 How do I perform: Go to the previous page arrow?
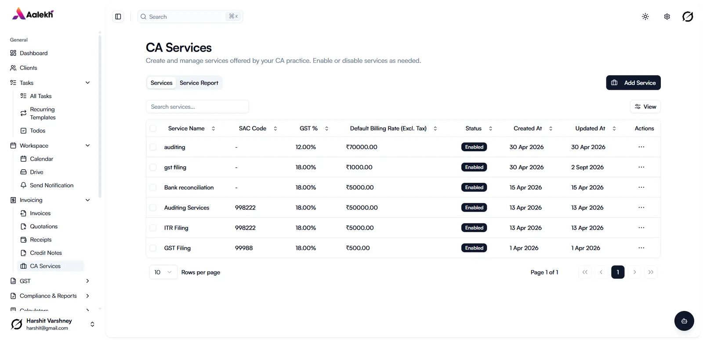coord(601,272)
